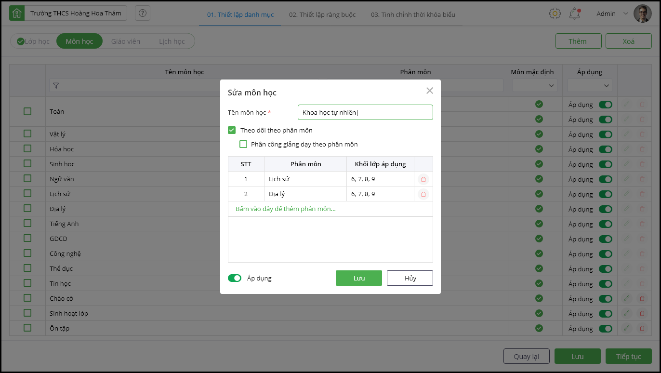Click the home icon at top left
The image size is (661, 373).
17,13
